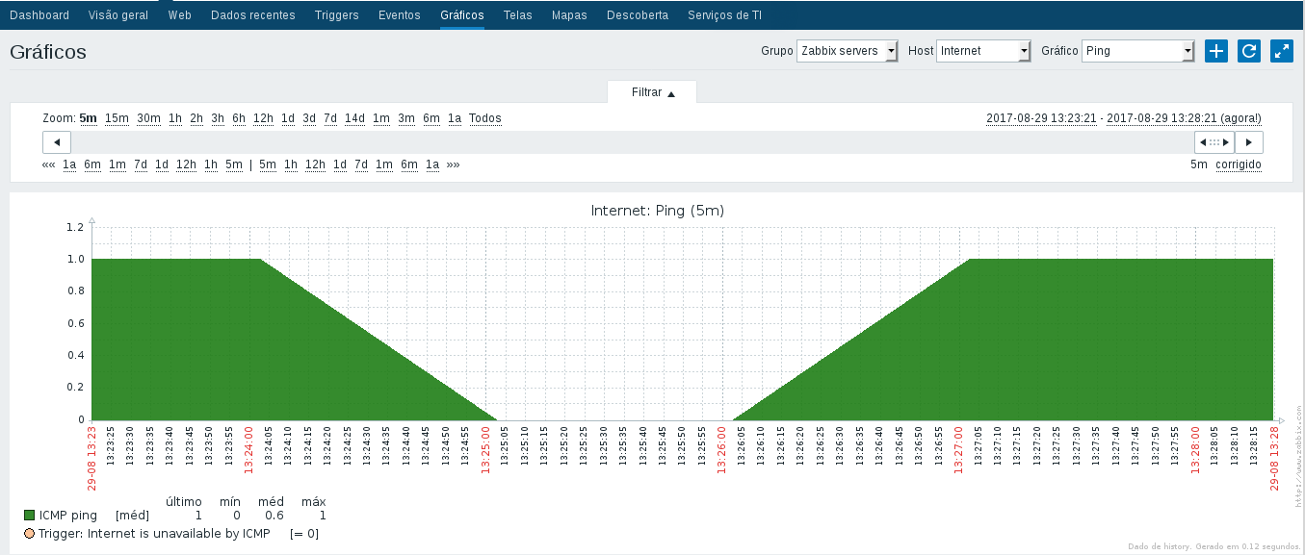
Task: Open the Triggers menu
Action: point(336,15)
